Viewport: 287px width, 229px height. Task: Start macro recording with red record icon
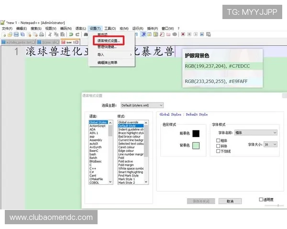183,34
